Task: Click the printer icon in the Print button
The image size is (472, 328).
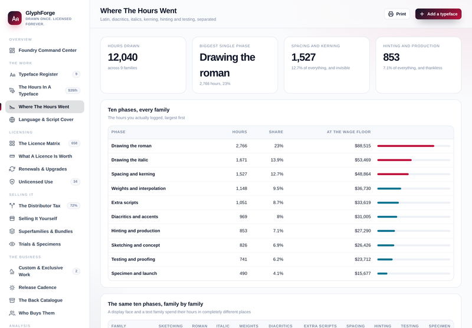Action: [391, 14]
